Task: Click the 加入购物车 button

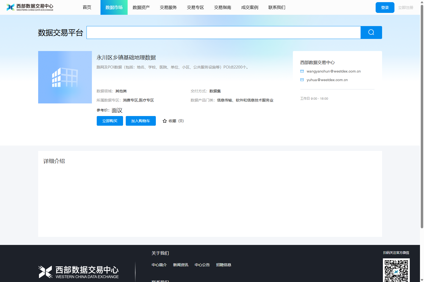Action: point(141,121)
